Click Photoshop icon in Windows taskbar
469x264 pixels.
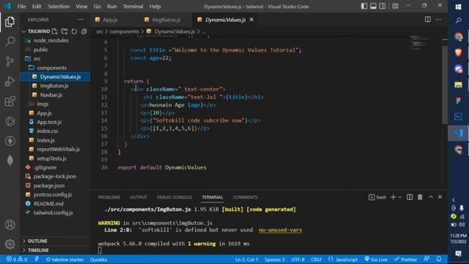(458, 117)
